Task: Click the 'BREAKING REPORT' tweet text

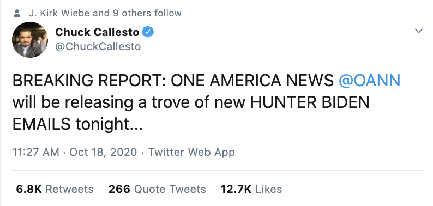Action: coord(89,81)
